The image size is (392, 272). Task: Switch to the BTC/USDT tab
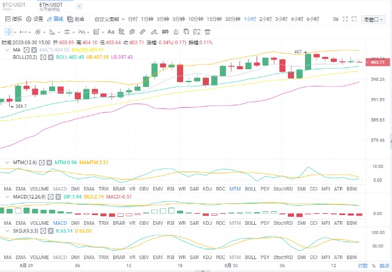[x=15, y=6]
